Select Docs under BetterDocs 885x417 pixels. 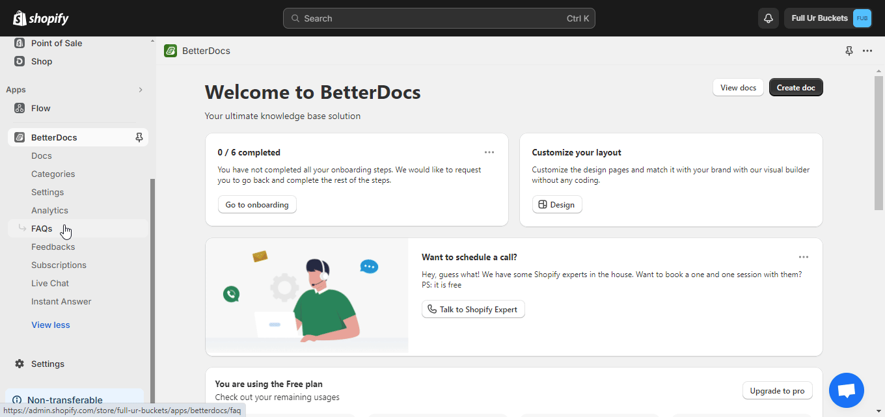click(41, 155)
